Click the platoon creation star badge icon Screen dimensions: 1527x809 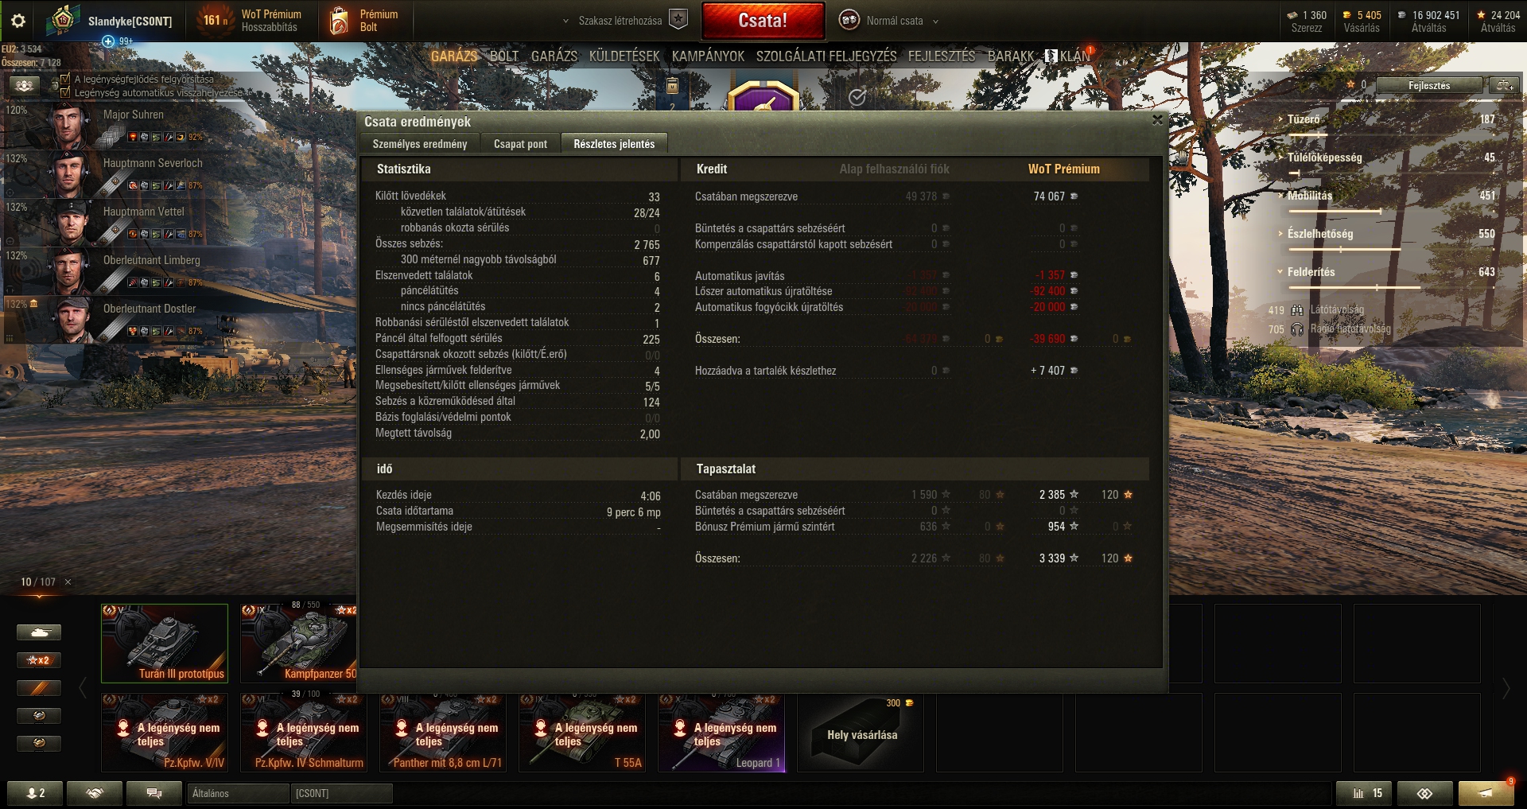point(678,20)
